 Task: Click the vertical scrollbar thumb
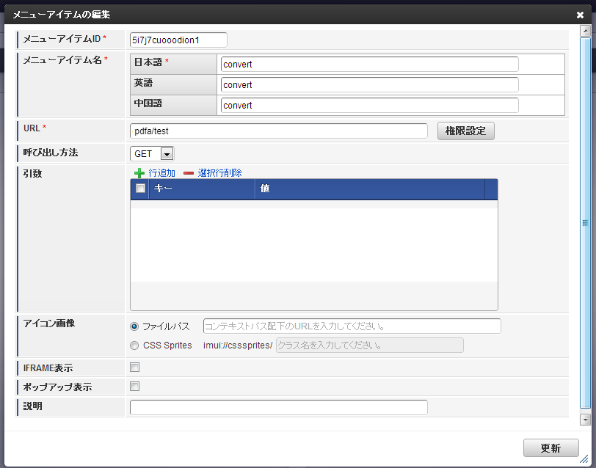pos(585,223)
